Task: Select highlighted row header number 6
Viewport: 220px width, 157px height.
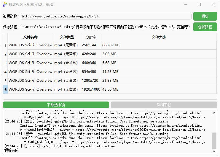Action: (x=5, y=89)
